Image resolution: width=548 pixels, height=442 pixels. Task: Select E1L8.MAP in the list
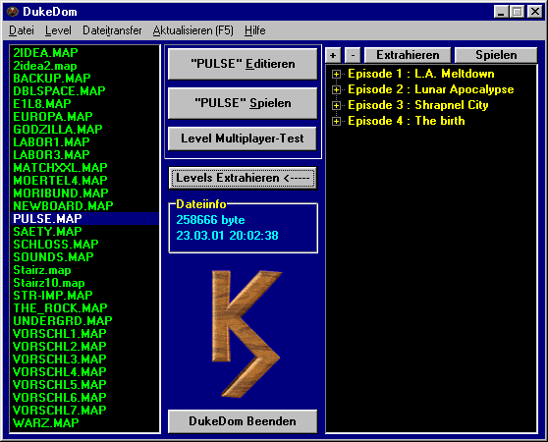click(x=84, y=104)
